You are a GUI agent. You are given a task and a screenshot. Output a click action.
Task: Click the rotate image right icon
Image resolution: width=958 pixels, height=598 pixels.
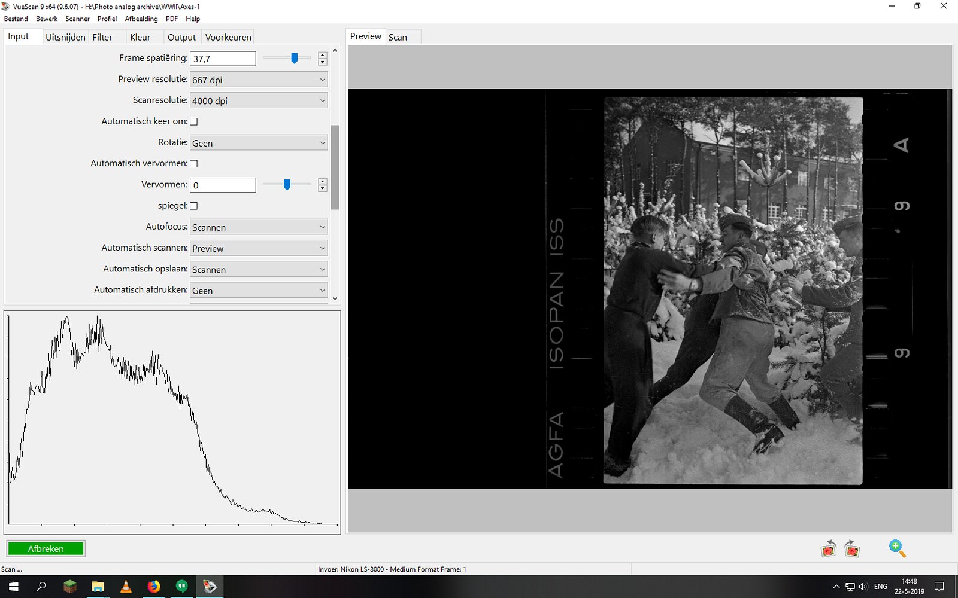pyautogui.click(x=852, y=548)
